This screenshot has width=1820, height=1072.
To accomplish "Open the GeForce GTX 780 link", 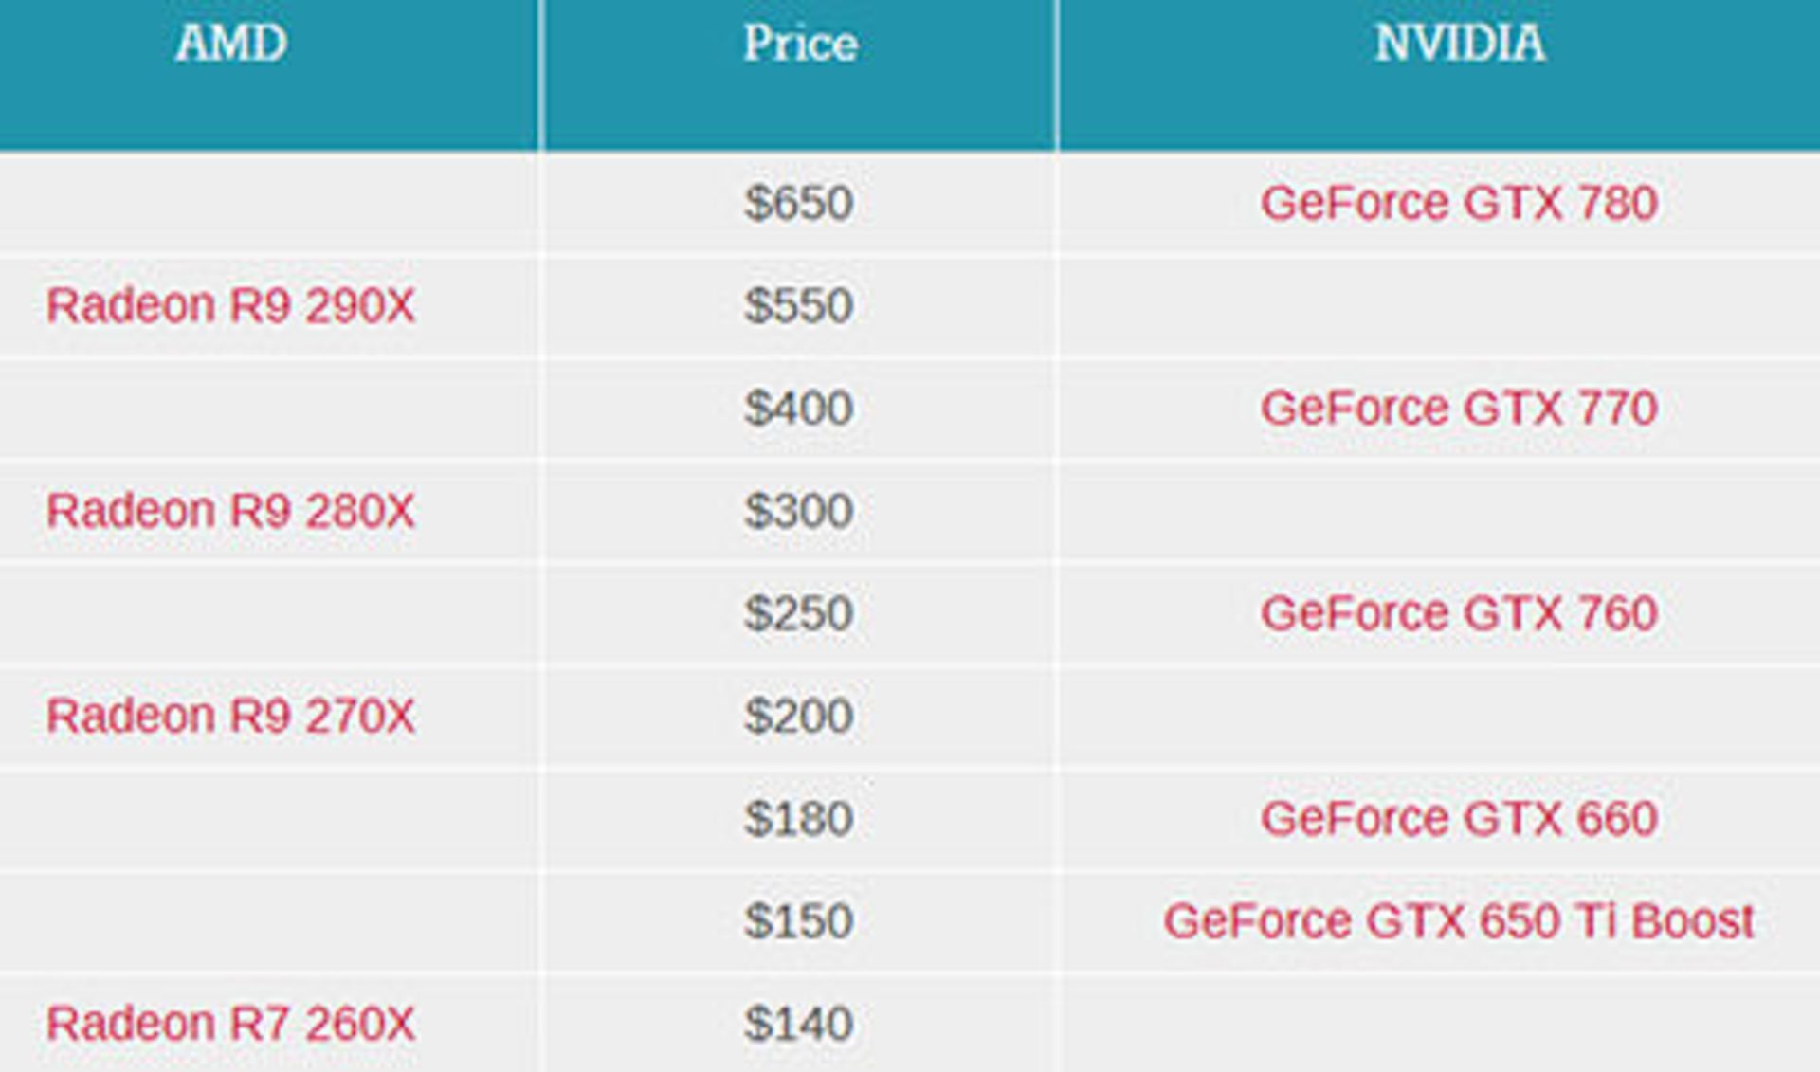I will coord(1459,203).
